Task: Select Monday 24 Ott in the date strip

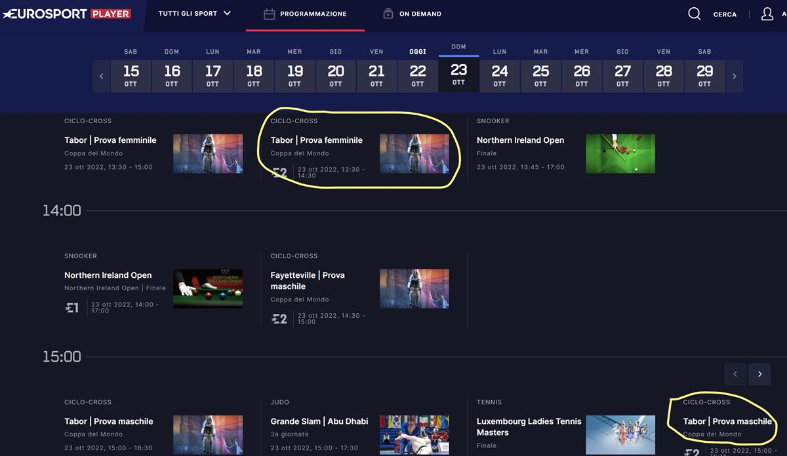Action: [x=500, y=76]
